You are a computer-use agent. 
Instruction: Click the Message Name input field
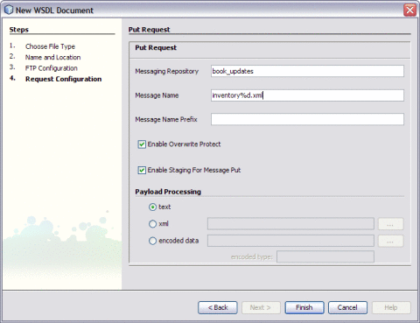pos(307,95)
